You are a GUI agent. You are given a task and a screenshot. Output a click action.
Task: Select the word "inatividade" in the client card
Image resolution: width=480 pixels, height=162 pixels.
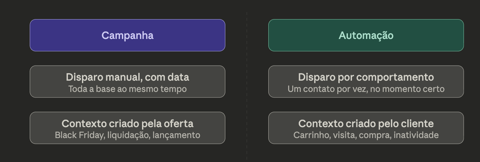[x=416, y=135]
